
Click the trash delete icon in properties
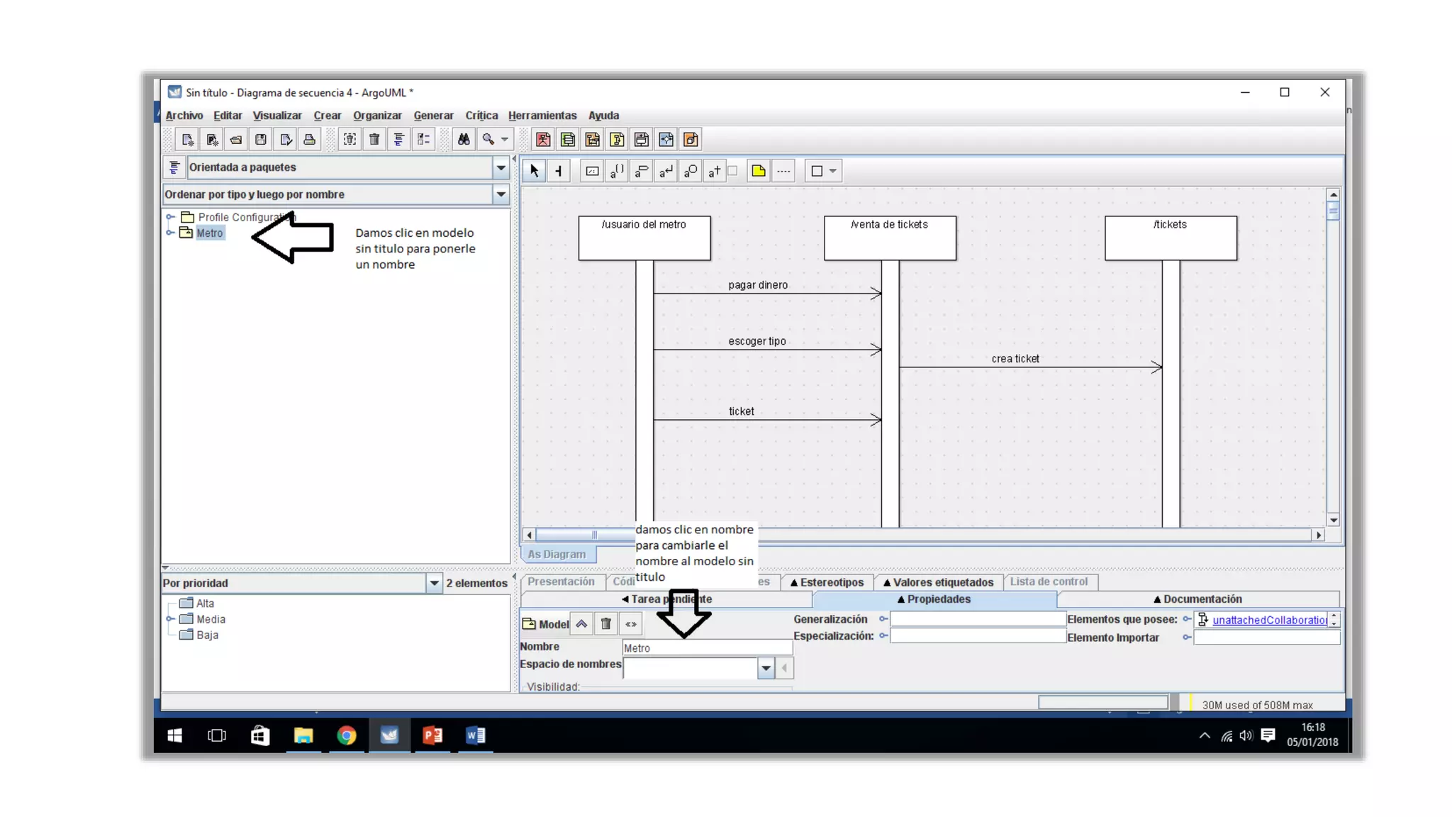pos(606,624)
